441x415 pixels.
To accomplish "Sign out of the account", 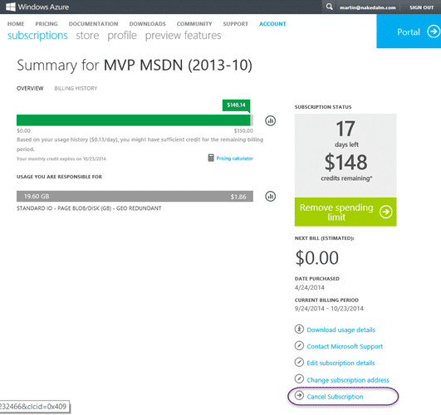I will [x=422, y=7].
